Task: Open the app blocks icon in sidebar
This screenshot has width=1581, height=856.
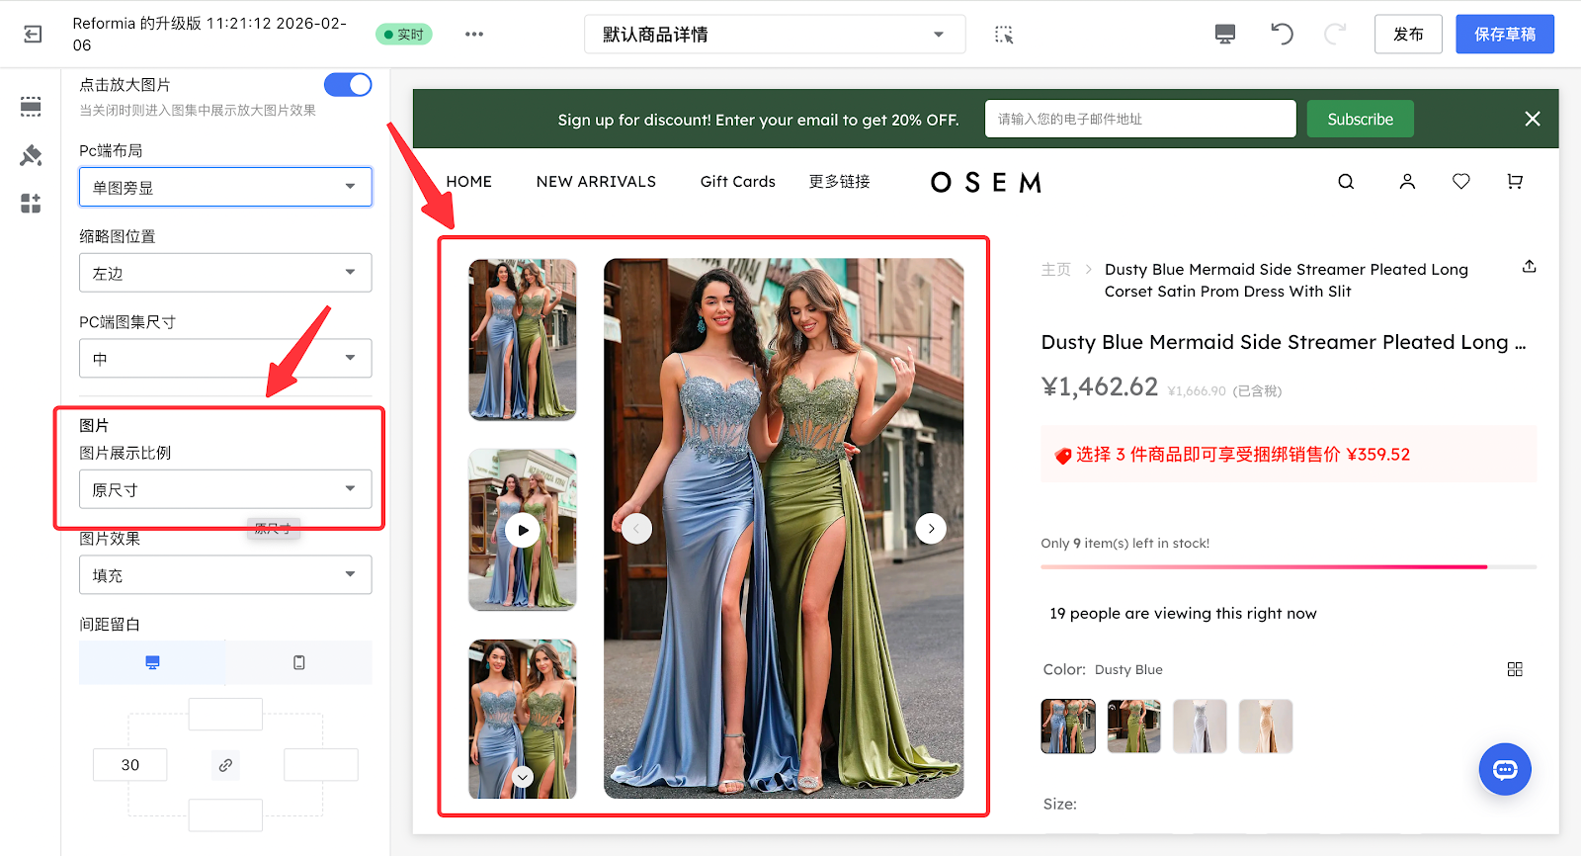Action: point(31,204)
